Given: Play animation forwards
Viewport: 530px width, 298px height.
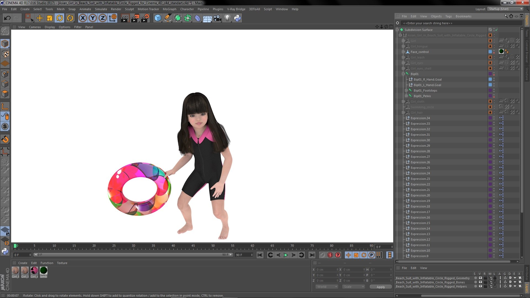Looking at the screenshot, I should coord(286,255).
